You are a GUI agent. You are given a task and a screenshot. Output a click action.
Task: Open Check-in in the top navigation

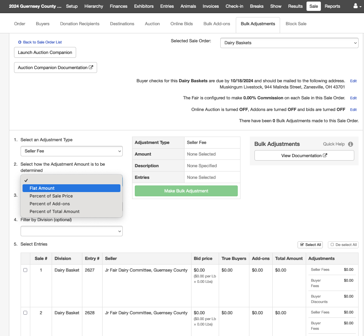coord(235,6)
